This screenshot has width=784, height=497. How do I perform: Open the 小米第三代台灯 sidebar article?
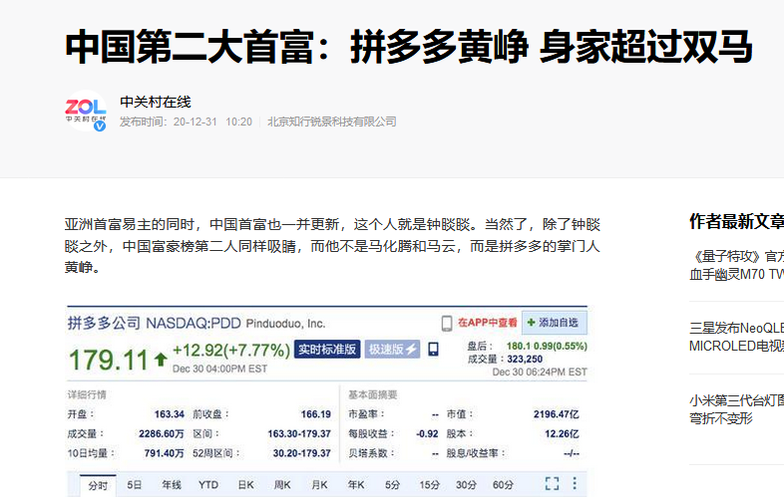tap(736, 409)
